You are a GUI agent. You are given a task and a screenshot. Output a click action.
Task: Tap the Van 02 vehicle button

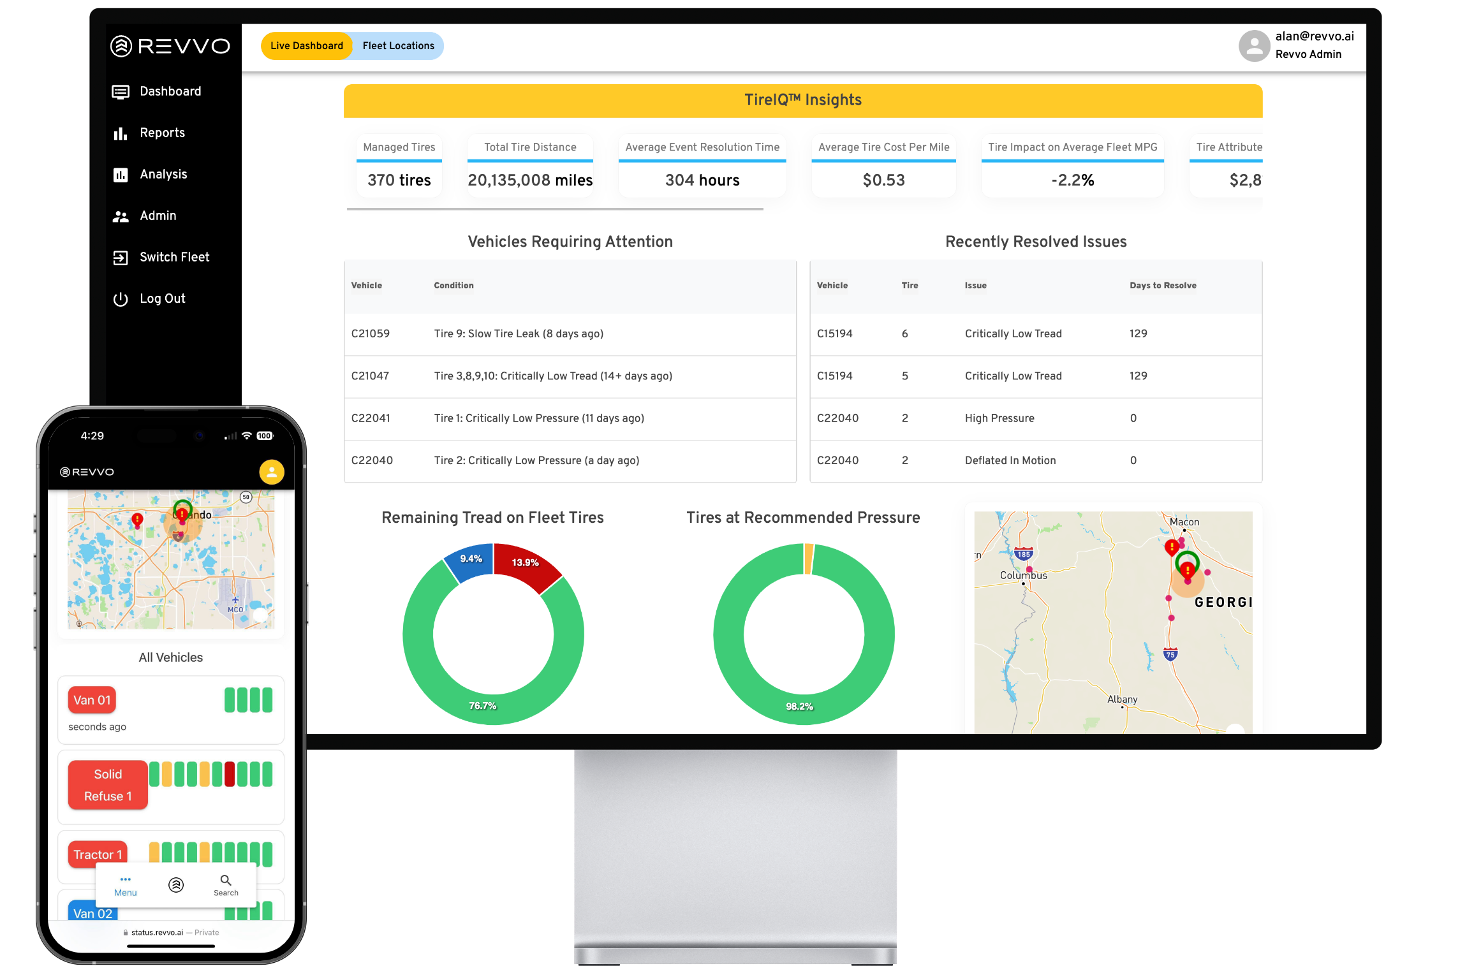(92, 912)
